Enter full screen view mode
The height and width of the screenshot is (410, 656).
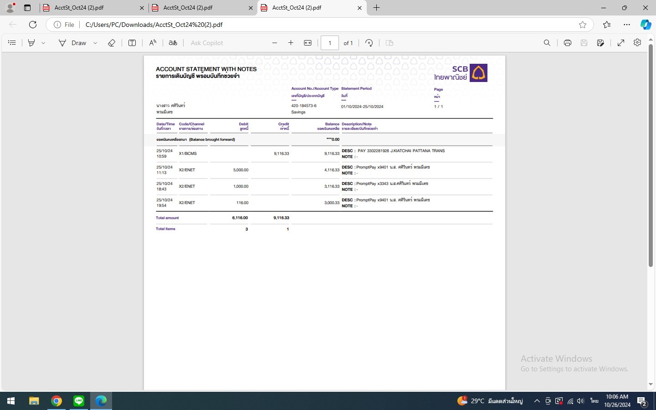(620, 43)
